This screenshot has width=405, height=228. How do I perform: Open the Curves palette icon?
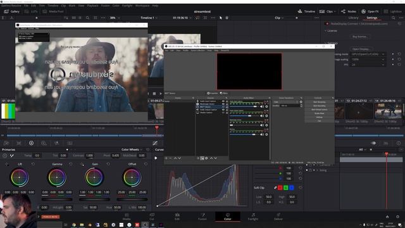(x=155, y=143)
